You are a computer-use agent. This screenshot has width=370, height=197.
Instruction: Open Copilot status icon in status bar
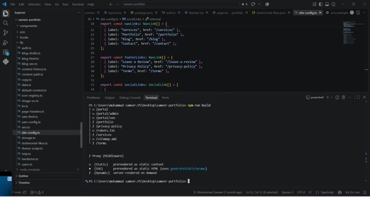pyautogui.click(x=340, y=192)
